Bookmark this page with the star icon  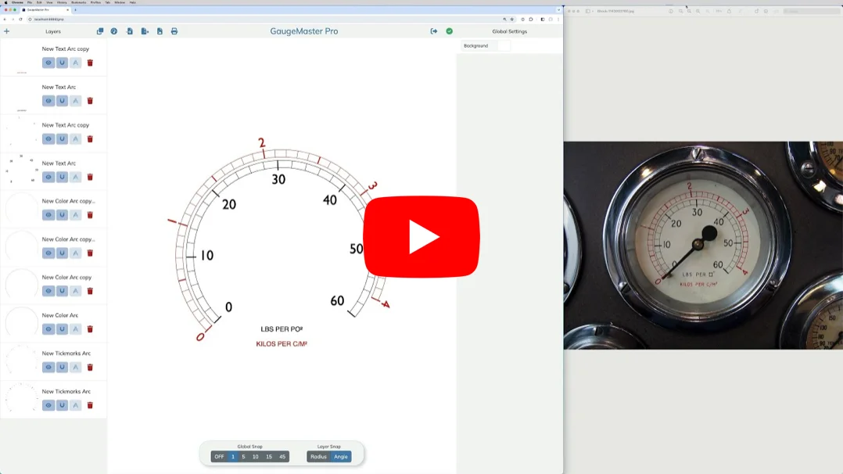tap(511, 20)
